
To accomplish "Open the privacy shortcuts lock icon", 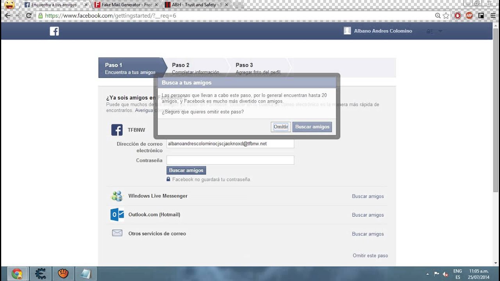I will (x=430, y=31).
